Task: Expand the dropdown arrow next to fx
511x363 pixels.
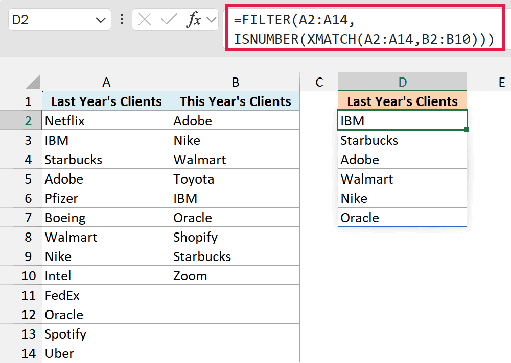Action: pyautogui.click(x=212, y=20)
